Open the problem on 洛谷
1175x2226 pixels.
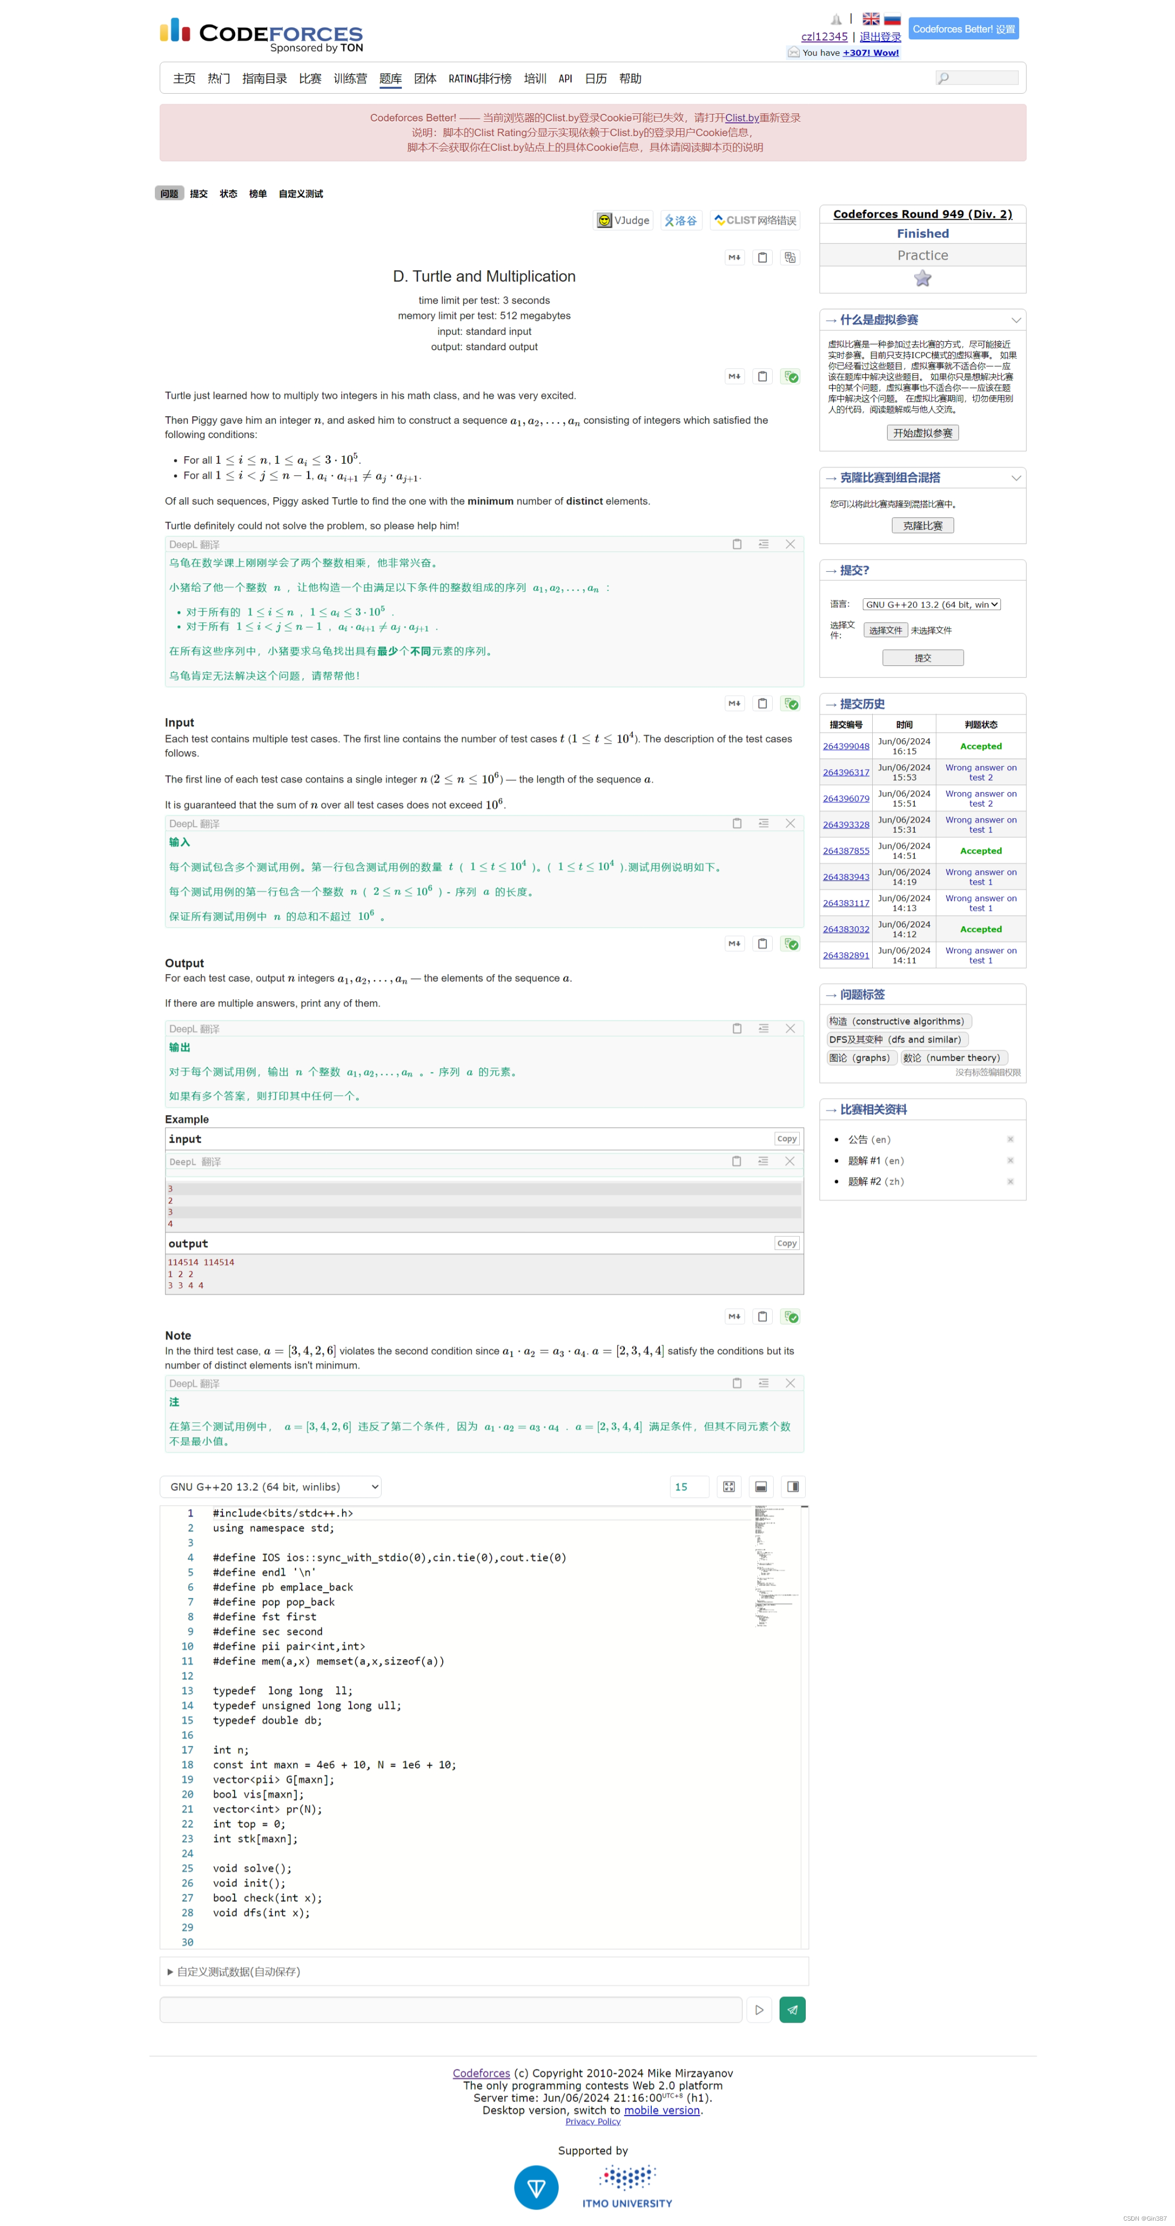tap(681, 220)
